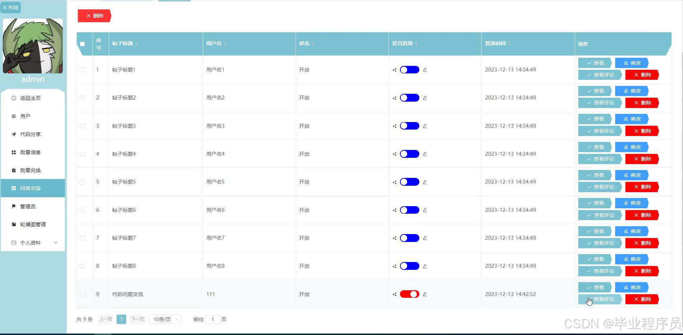The image size is (683, 335).
Task: Check the row checkbox for 帖子标题3
Action: tap(83, 126)
